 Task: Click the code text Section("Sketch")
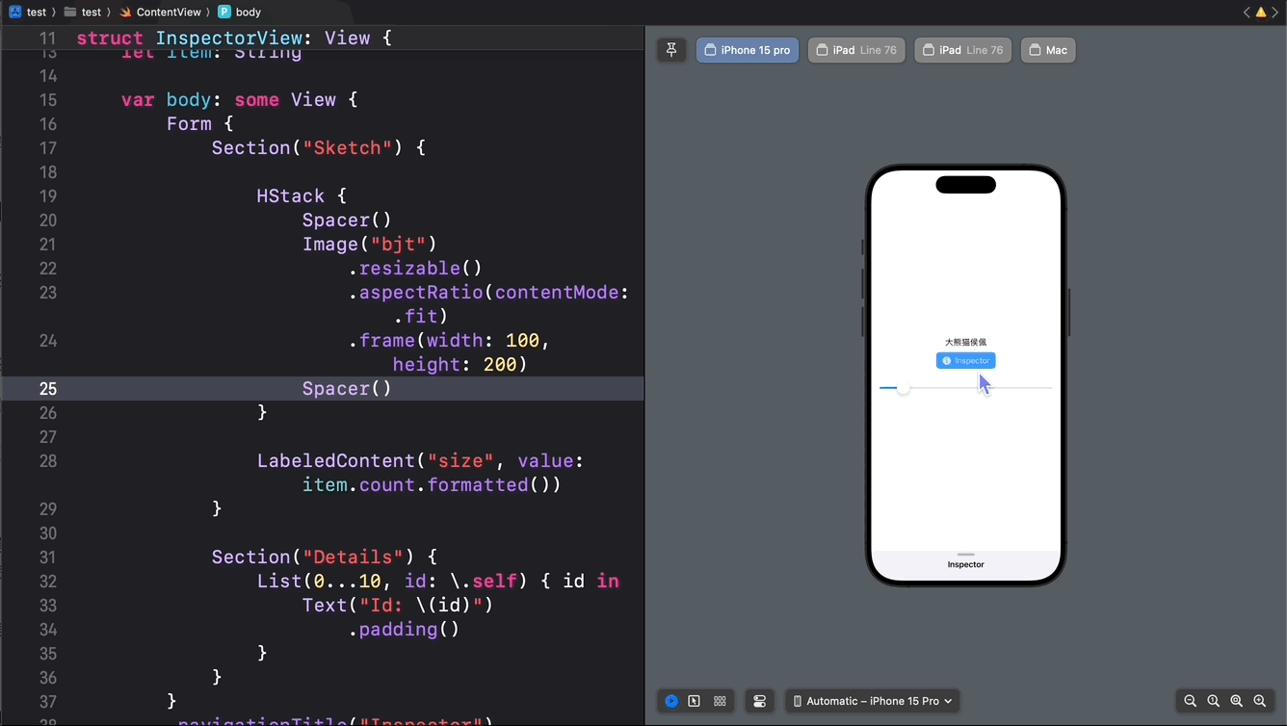click(307, 147)
